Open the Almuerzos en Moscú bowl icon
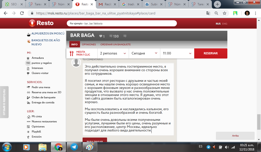Viewport: 261px width, 152px height. coord(29,34)
